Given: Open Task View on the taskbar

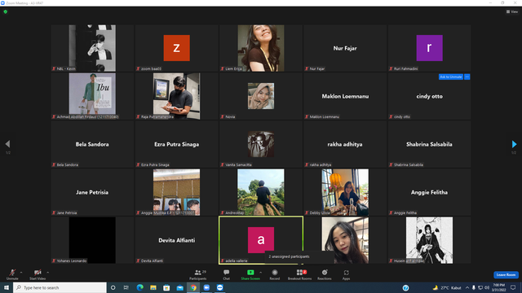Looking at the screenshot, I should click(126, 287).
